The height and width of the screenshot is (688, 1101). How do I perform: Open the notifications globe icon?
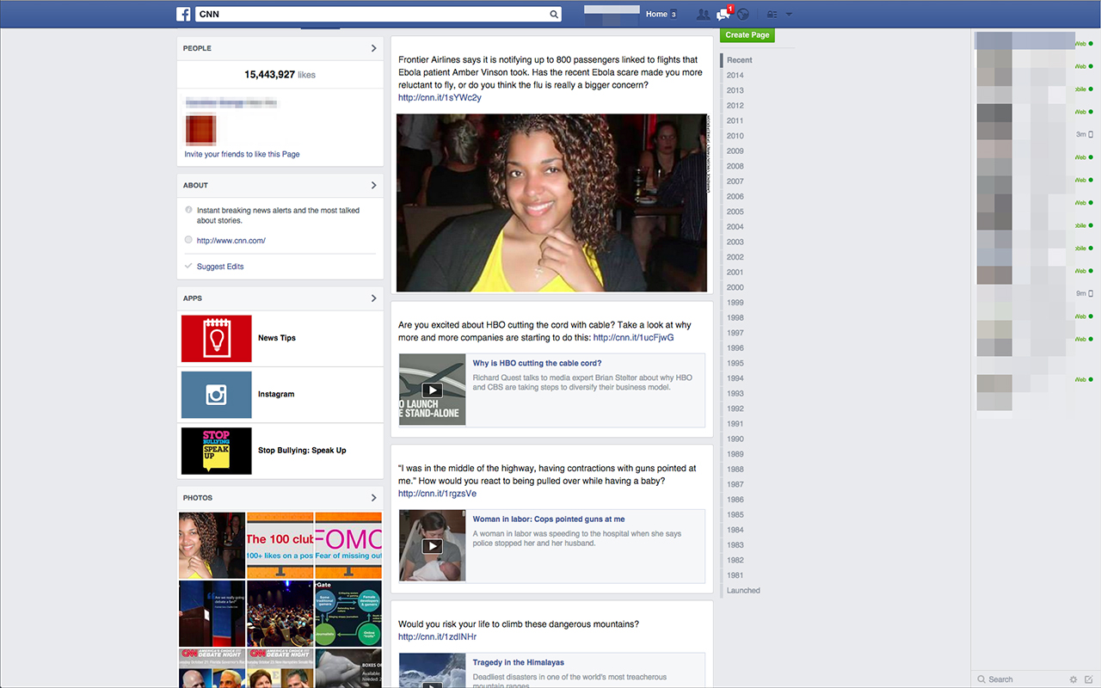coord(743,14)
